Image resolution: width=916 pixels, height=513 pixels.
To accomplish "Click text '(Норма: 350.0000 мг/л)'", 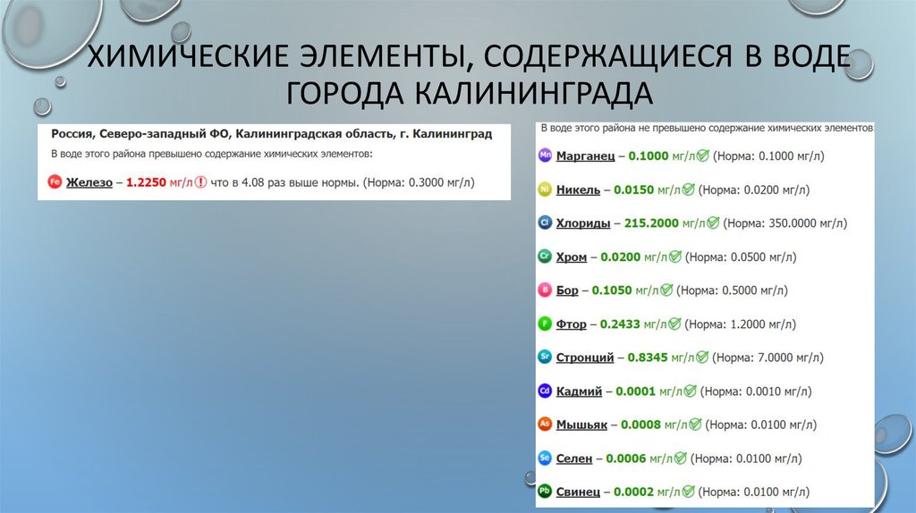I will 785,223.
